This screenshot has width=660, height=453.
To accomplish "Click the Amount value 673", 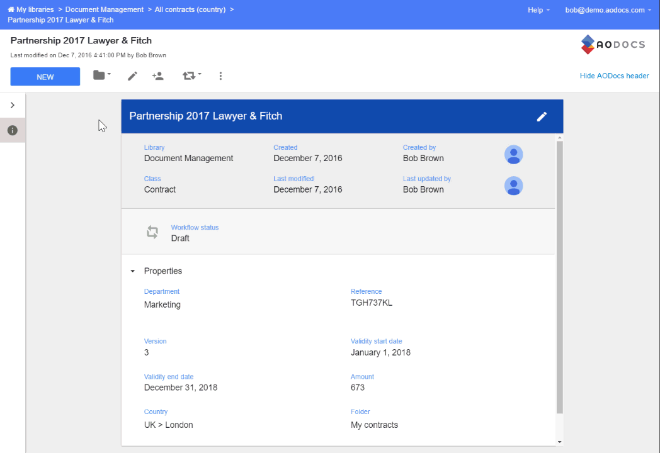I will click(358, 388).
